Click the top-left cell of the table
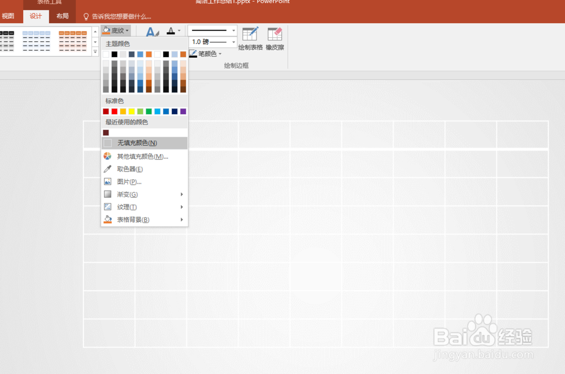 tap(93, 134)
